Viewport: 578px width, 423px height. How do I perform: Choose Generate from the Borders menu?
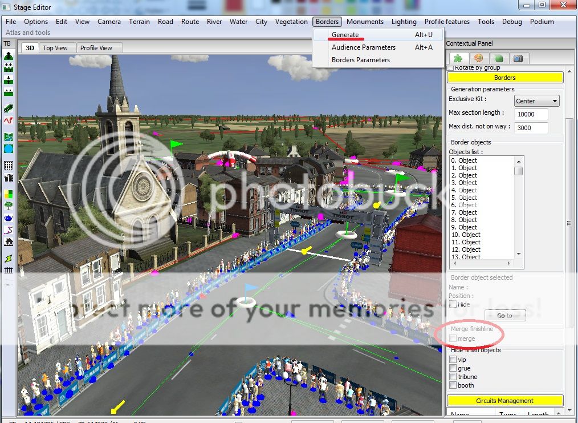pyautogui.click(x=345, y=35)
